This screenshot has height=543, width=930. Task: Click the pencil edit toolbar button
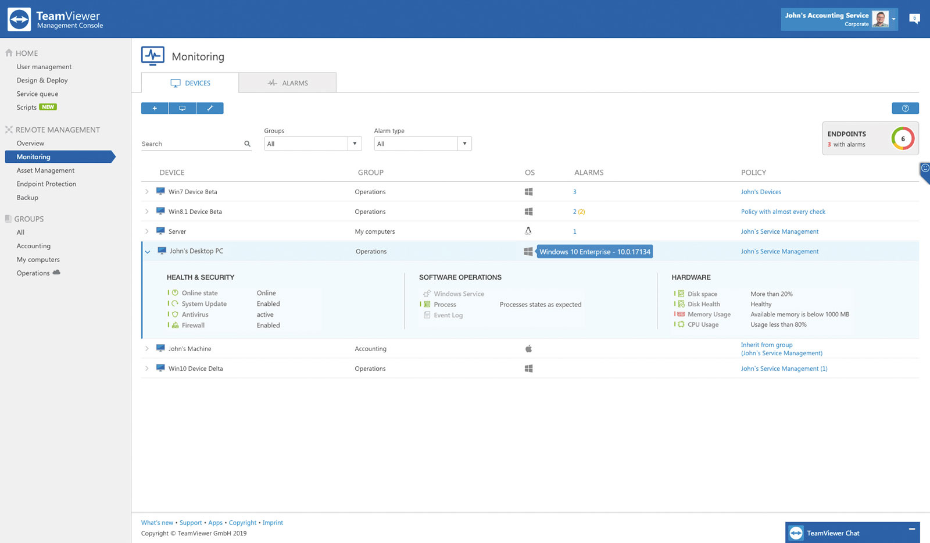coord(210,108)
